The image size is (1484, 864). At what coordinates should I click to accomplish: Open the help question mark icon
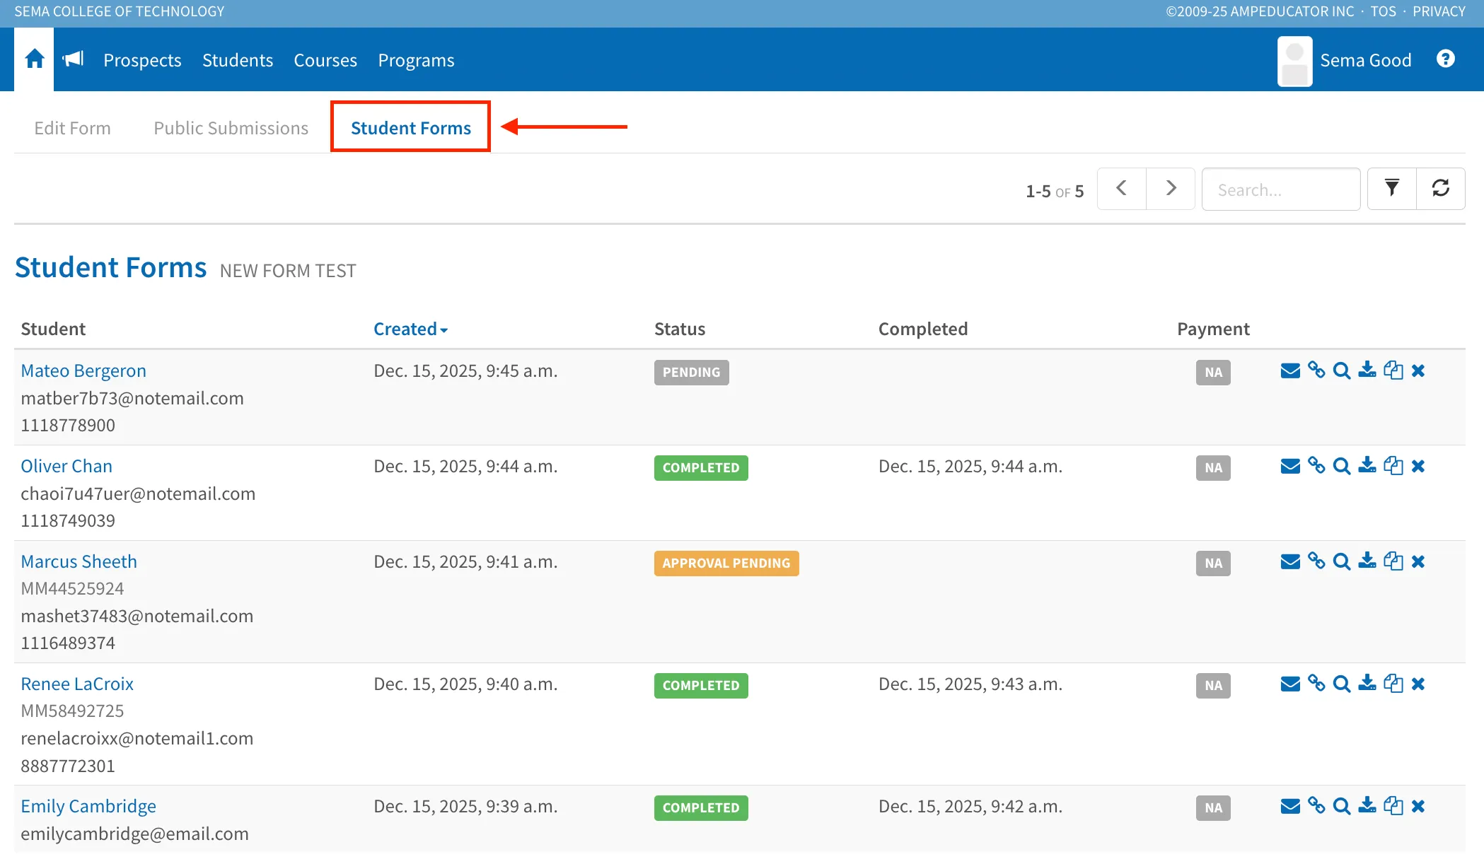click(x=1446, y=59)
